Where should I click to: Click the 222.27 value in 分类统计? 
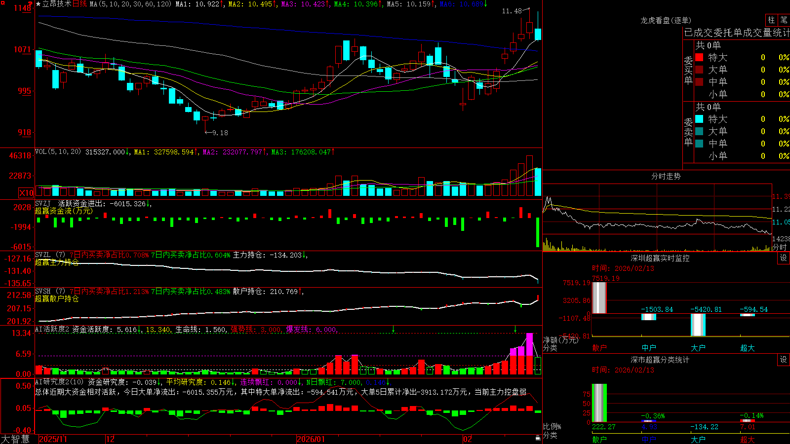[604, 427]
